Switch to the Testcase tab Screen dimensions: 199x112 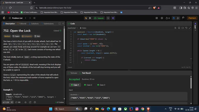pyautogui.click(x=73, y=73)
